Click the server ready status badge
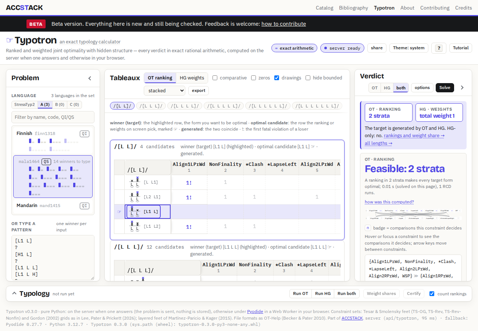The image size is (478, 331). [x=342, y=48]
